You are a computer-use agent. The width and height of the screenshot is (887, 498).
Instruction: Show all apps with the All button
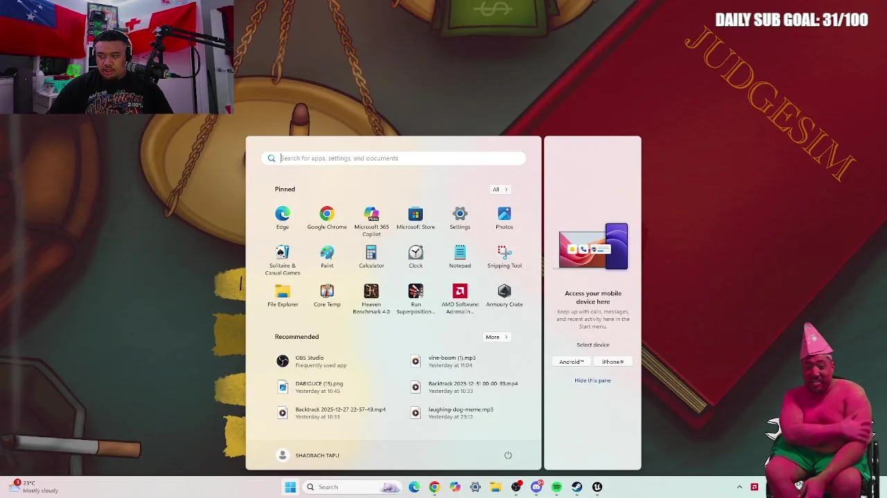coord(500,190)
